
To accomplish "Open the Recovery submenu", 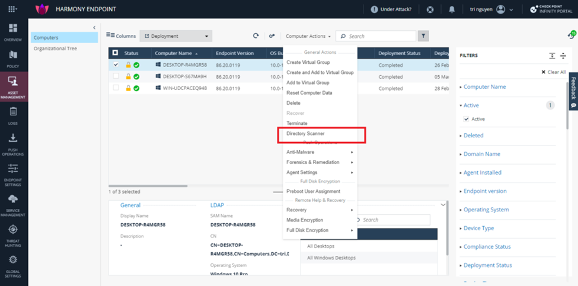I will click(x=320, y=210).
